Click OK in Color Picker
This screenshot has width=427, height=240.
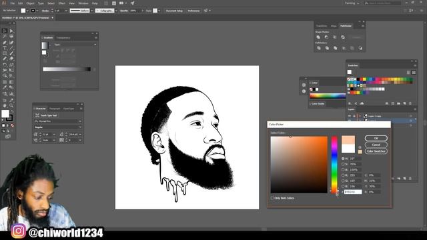[376, 138]
